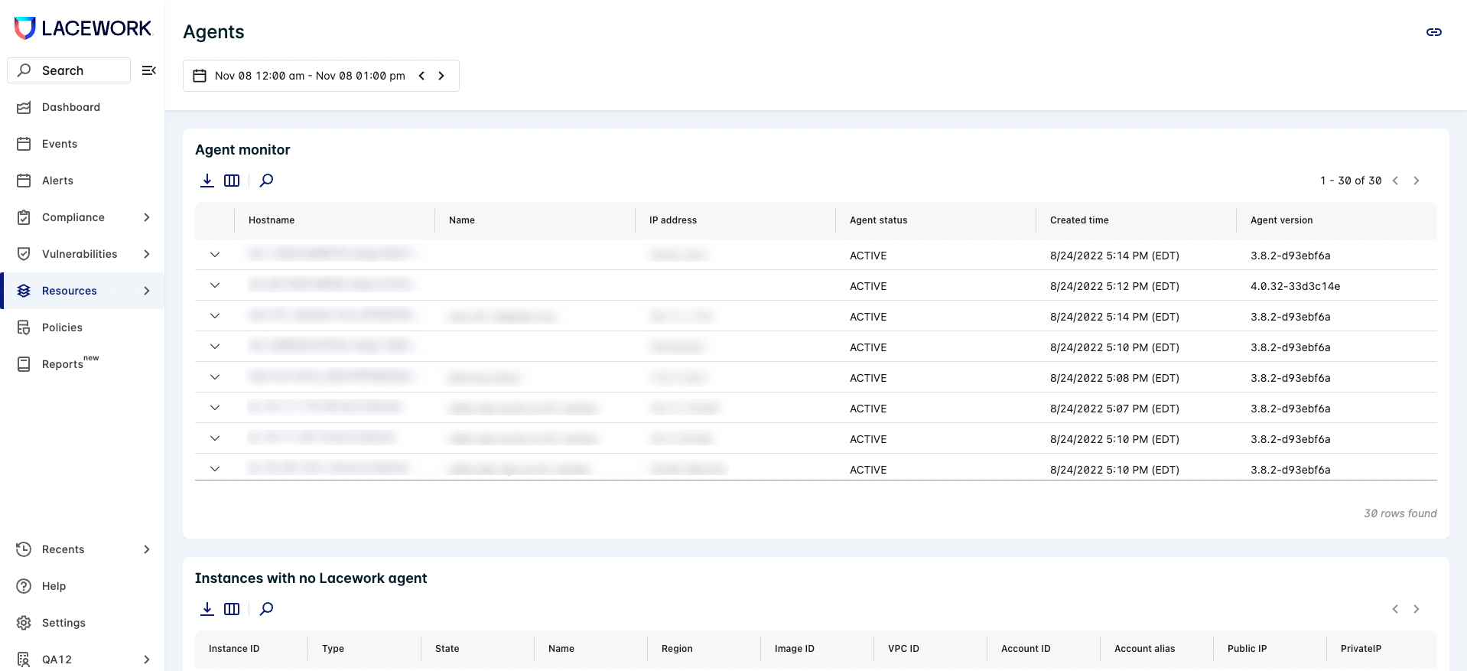Image resolution: width=1467 pixels, height=671 pixels.
Task: Open the Dashboard page
Action: 70,107
